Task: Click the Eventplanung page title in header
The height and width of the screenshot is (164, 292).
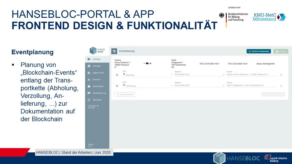Action: point(127,51)
